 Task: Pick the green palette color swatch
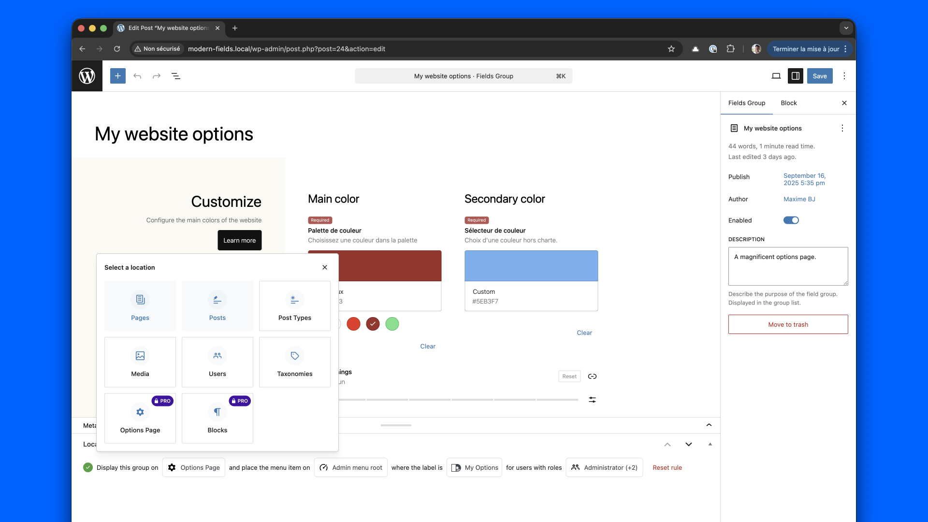pyautogui.click(x=392, y=324)
